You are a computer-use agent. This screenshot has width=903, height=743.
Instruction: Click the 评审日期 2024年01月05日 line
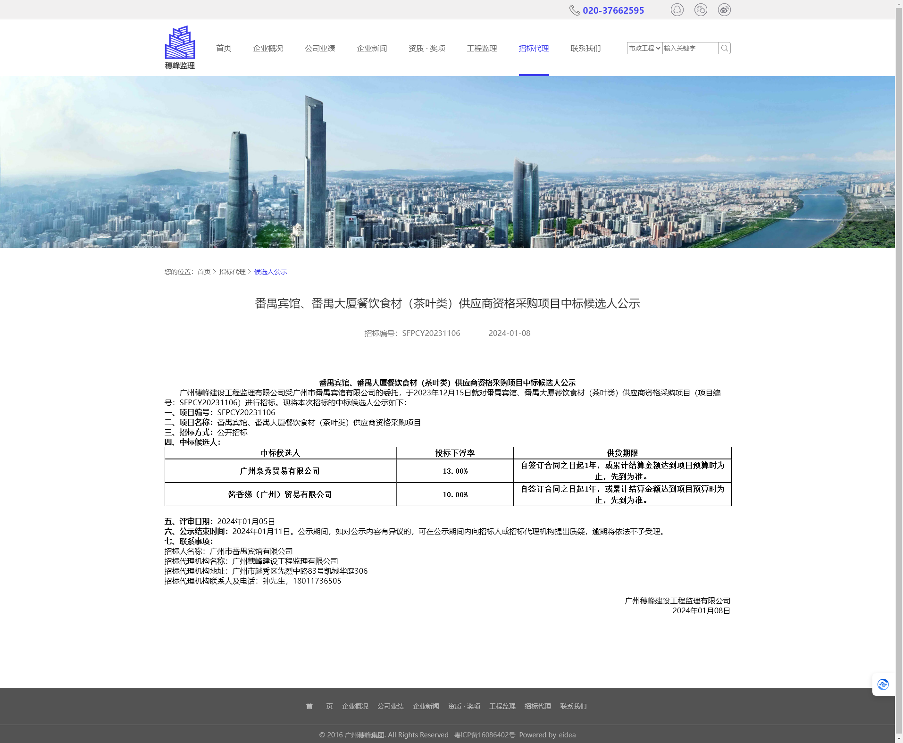(x=219, y=521)
